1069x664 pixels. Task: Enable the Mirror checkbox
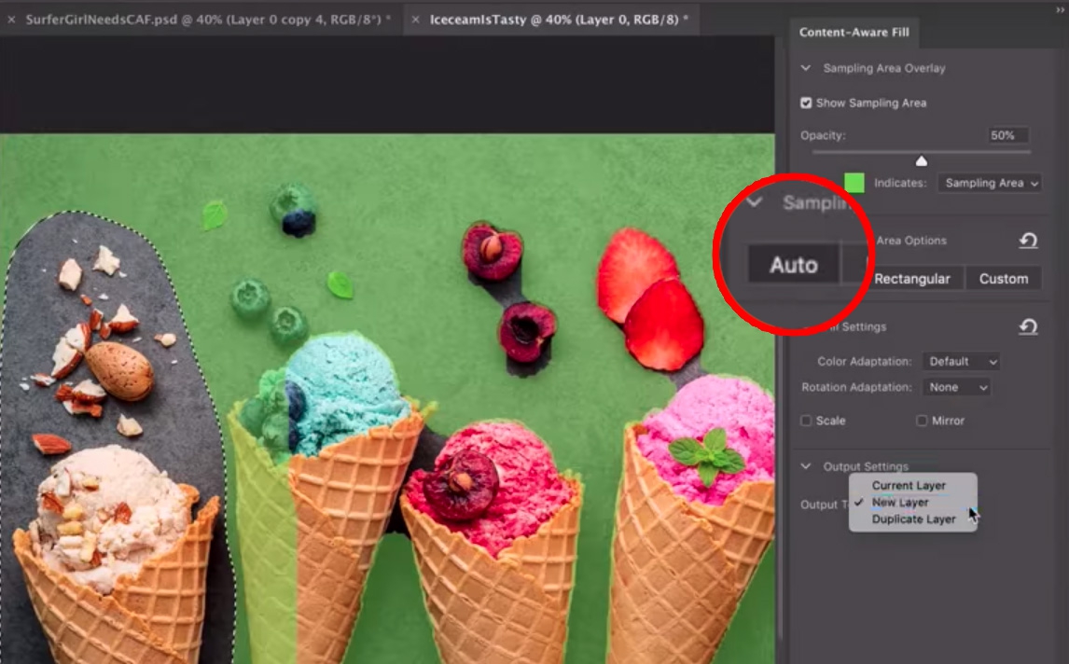922,421
